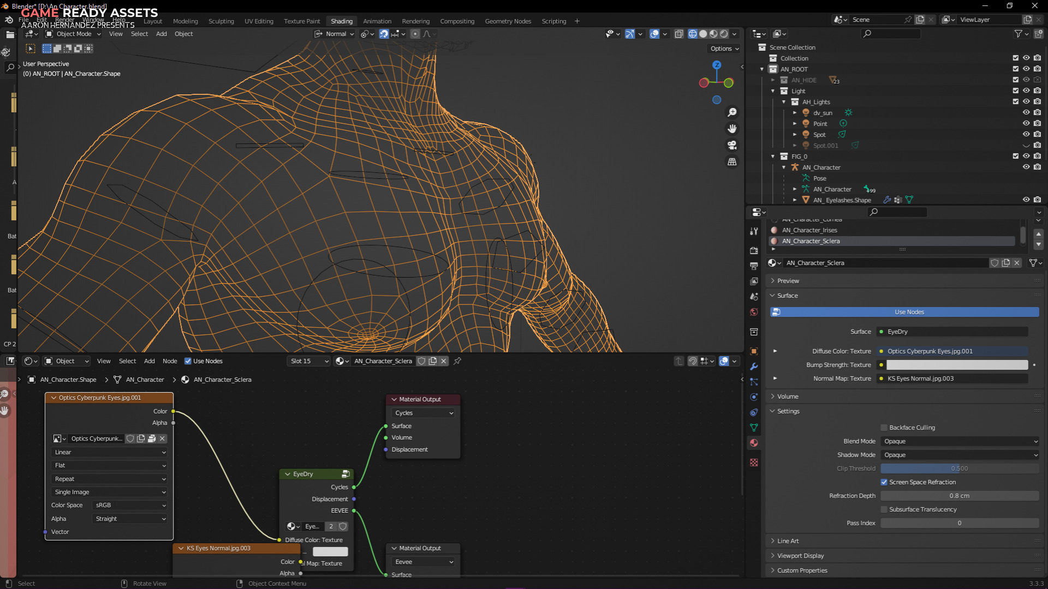Switch to orthographic/perspective grid icon
1048x589 pixels.
tap(732, 162)
